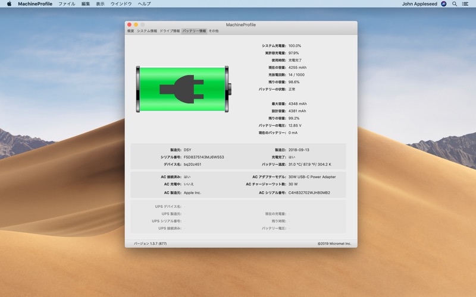Click the ©2019 Micromat Inc. text
The width and height of the screenshot is (476, 297).
pyautogui.click(x=334, y=244)
